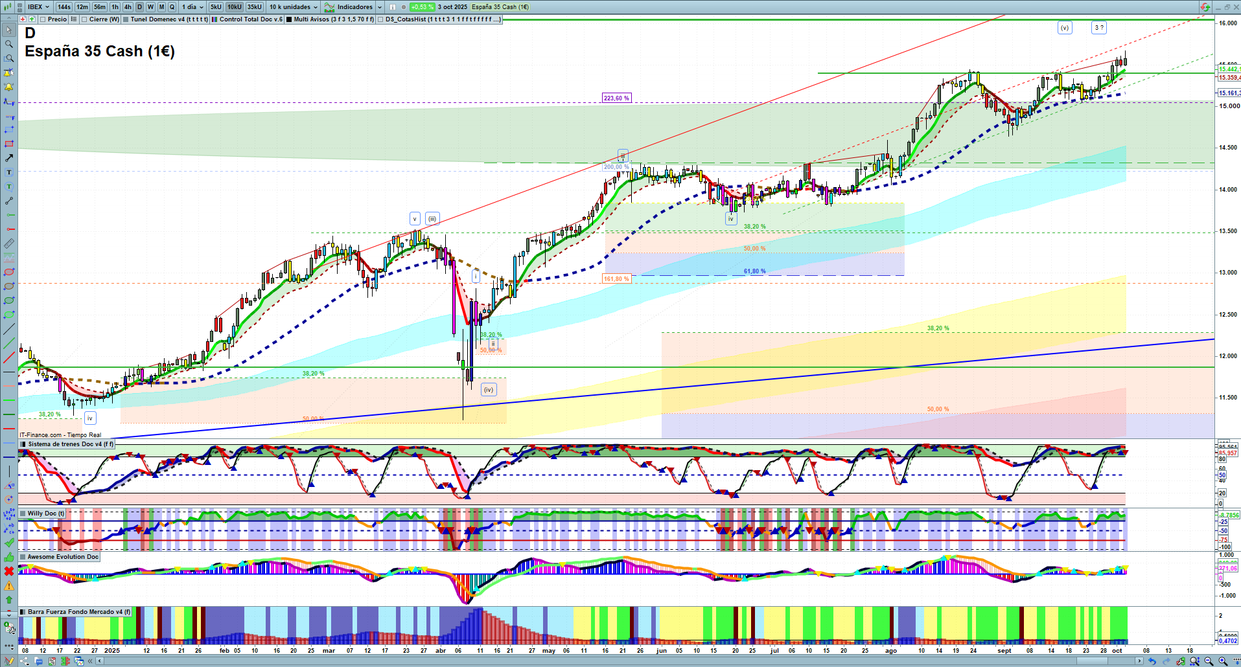Viewport: 1241px width, 667px height.
Task: Select the arrow cursor tool in left toolbar
Action: point(9,30)
